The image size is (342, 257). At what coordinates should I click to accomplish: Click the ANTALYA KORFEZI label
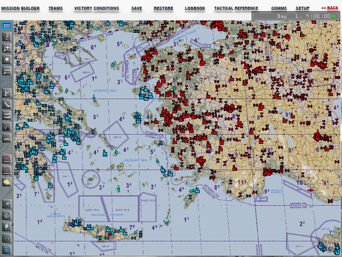[276, 191]
